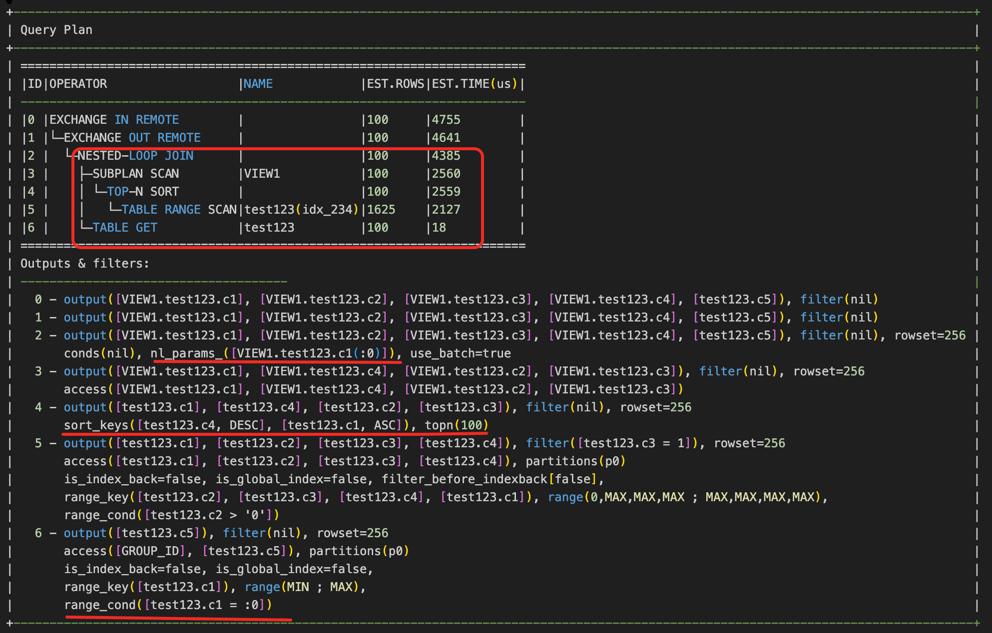992x633 pixels.
Task: Click the Query Plan title text
Action: [x=56, y=30]
